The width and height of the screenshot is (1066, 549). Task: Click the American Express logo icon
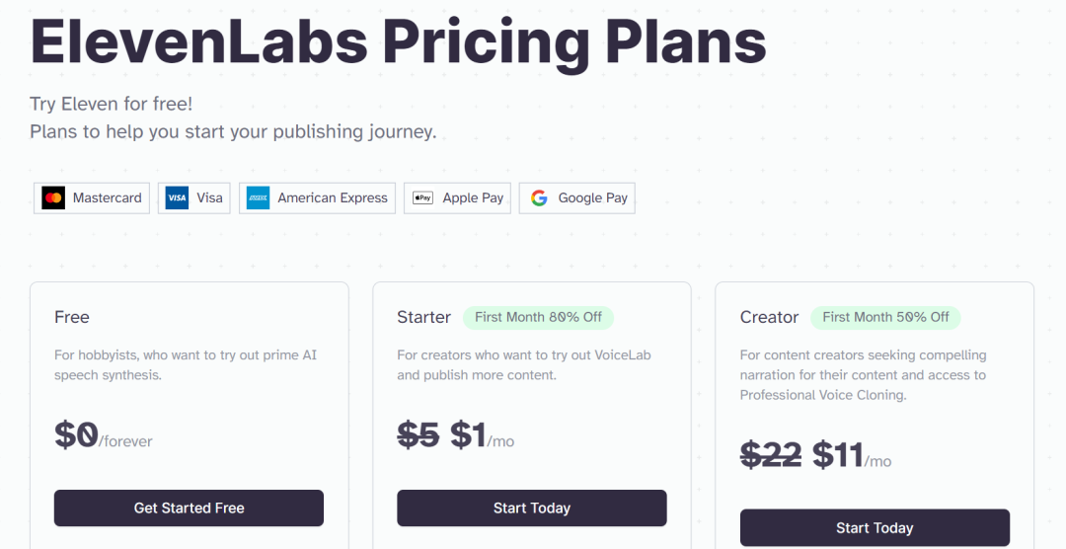tap(259, 197)
